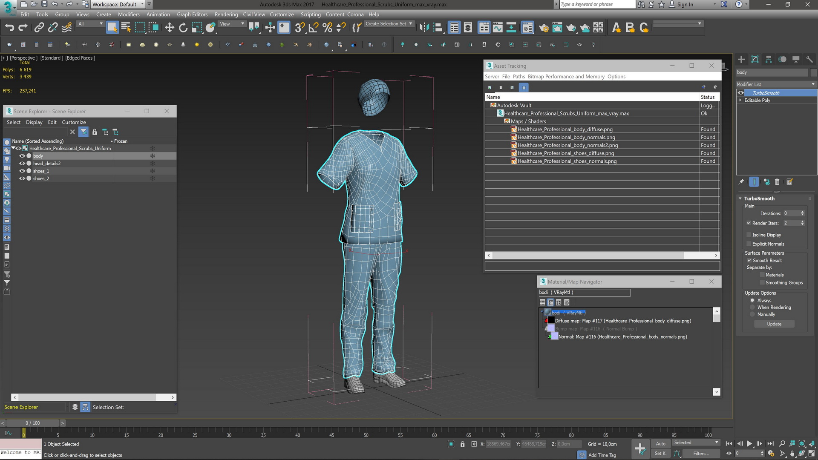Click the Redo arrow icon

click(x=23, y=28)
